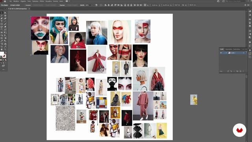This screenshot has width=252, height=142.
Task: Select the Scale tool
Action: tap(5, 30)
